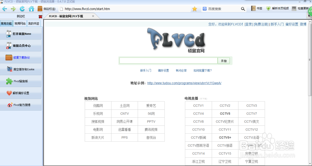Open CCTV5+ live channel
The image size is (312, 166).
coord(225,137)
